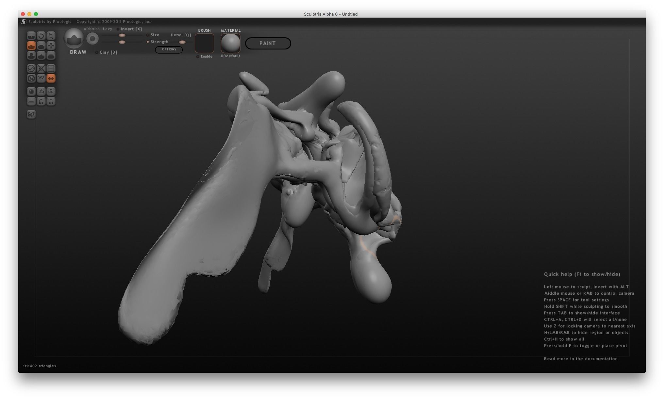Click the circular brush falloff icon
The width and height of the screenshot is (664, 399).
click(92, 39)
